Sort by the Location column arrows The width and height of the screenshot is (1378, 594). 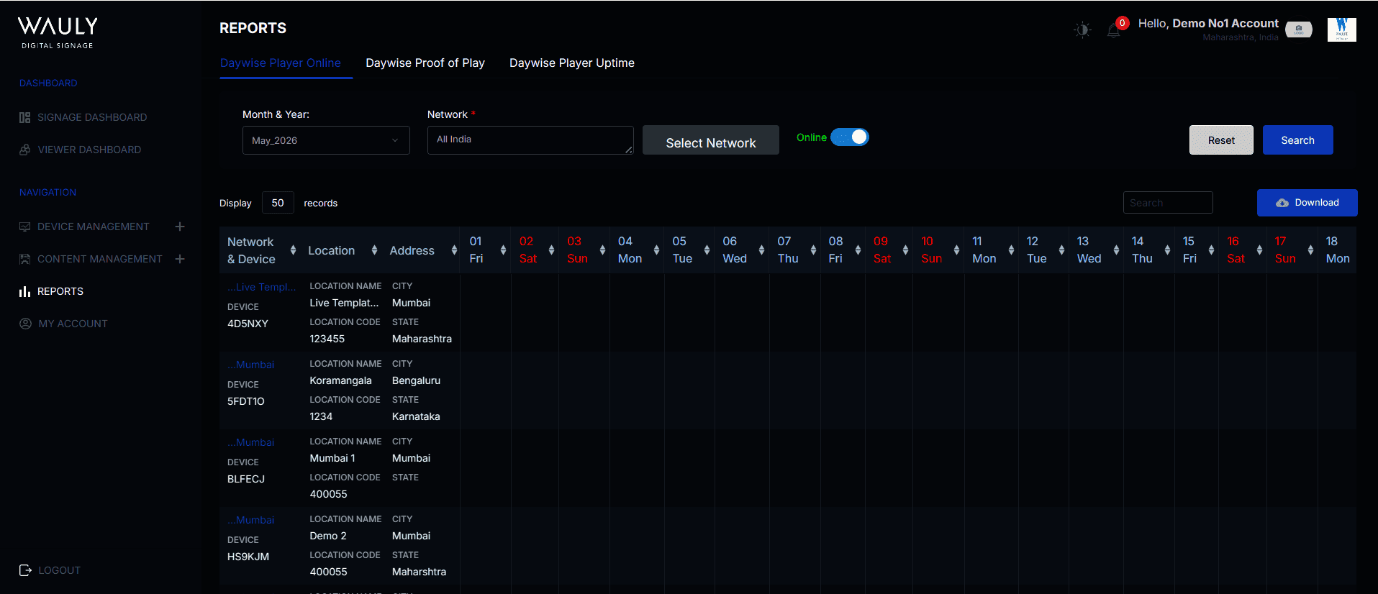pos(374,250)
